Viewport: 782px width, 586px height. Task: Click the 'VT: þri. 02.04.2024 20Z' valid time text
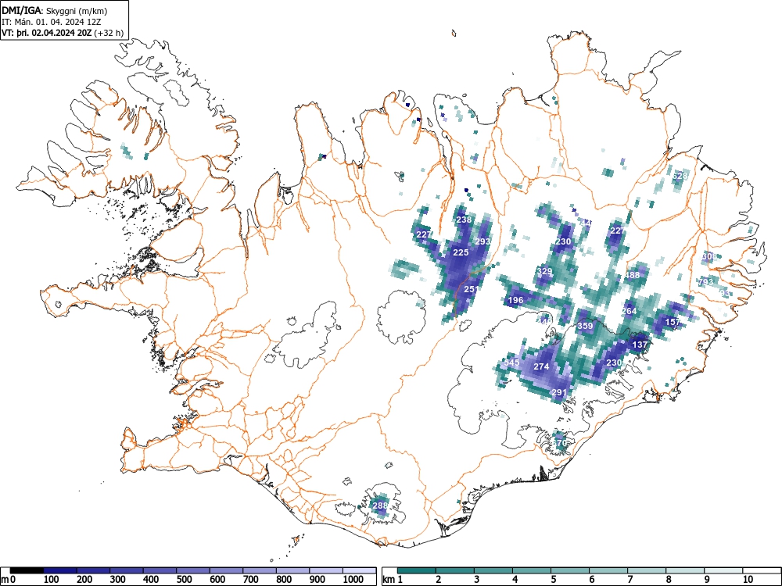click(x=46, y=33)
